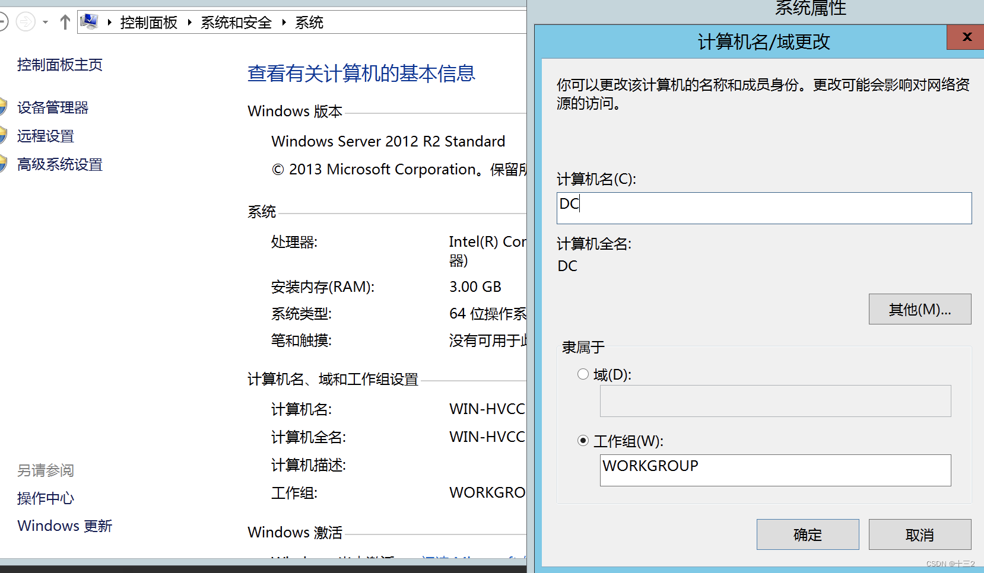Click the 确定 button

[x=808, y=534]
